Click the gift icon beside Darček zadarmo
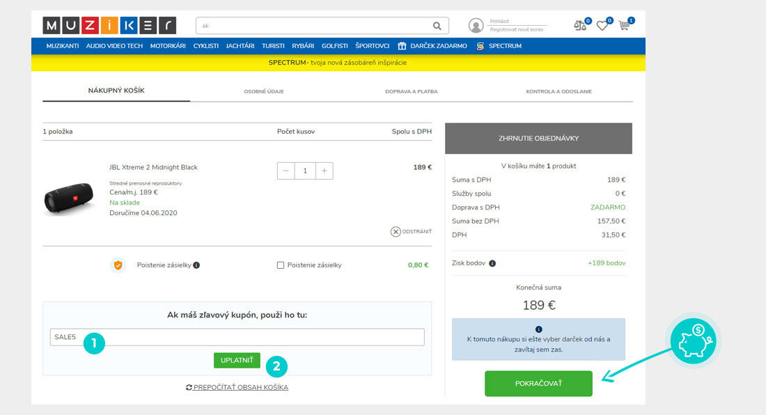This screenshot has height=415, width=766. click(402, 46)
